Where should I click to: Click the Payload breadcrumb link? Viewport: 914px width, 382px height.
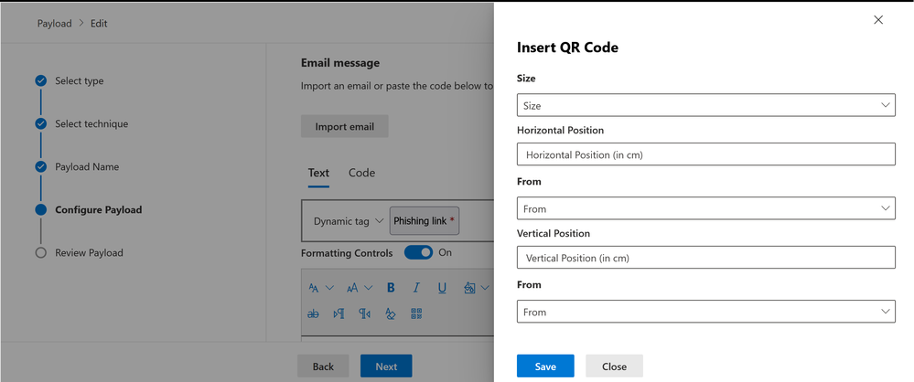[54, 23]
